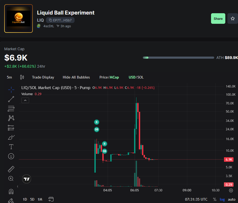Select the trend line drawing tool

[11, 99]
